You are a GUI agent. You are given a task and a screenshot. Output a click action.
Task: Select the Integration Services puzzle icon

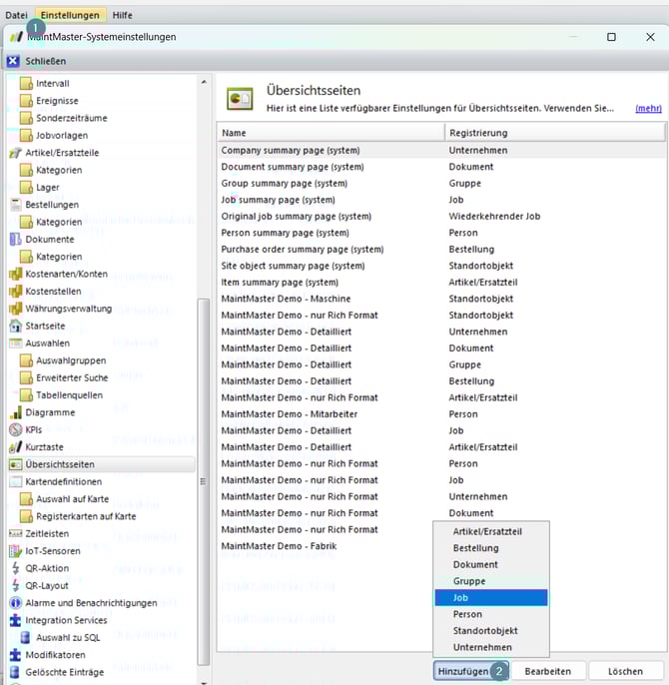point(15,620)
